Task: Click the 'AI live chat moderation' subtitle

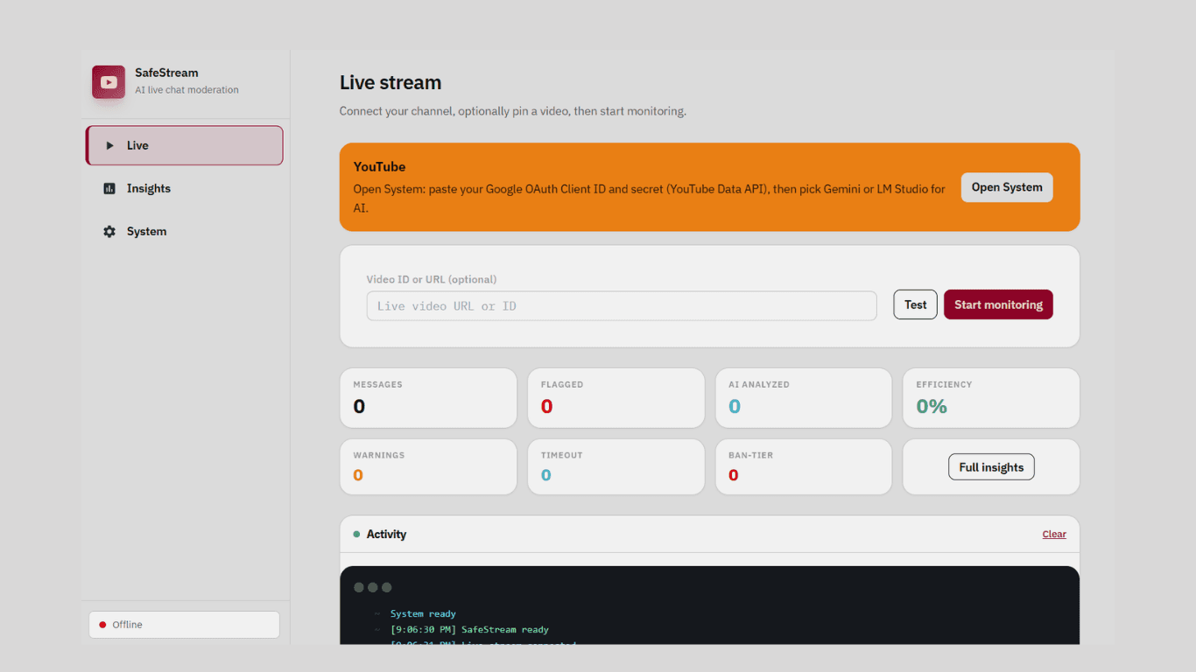Action: 186,90
